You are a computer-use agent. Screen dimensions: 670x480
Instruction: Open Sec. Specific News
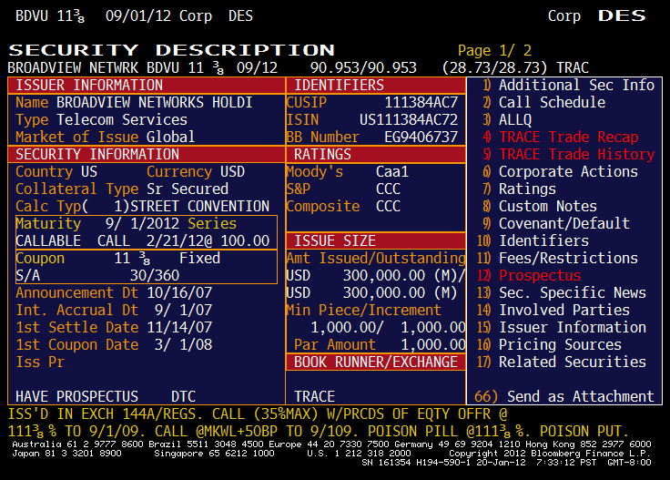562,292
